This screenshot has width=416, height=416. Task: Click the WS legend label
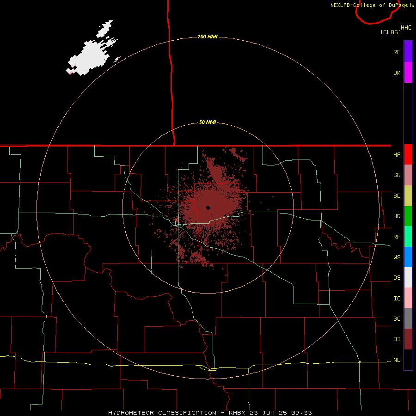[397, 257]
